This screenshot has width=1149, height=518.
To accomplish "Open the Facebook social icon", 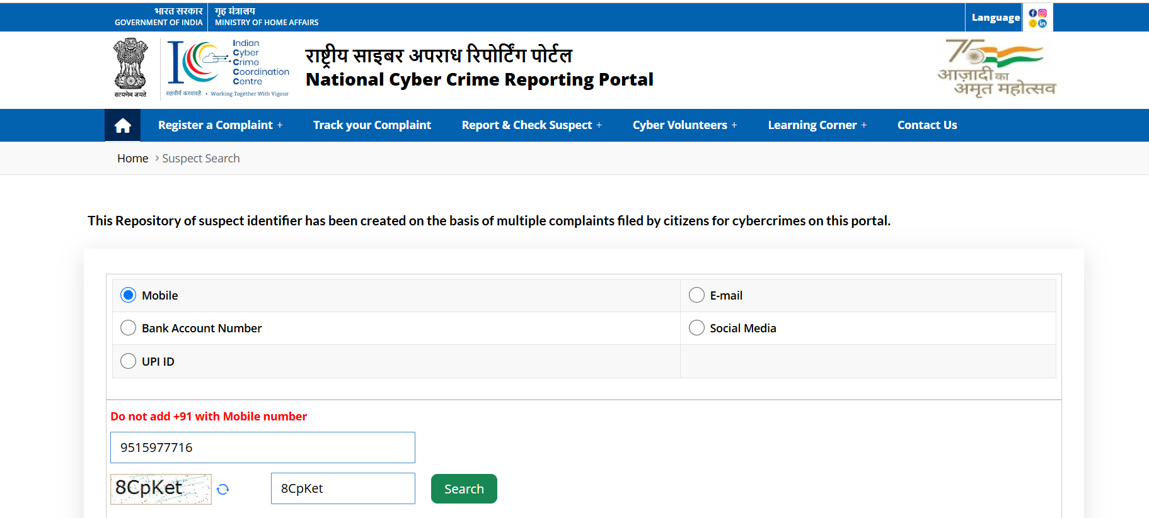I will (1033, 13).
